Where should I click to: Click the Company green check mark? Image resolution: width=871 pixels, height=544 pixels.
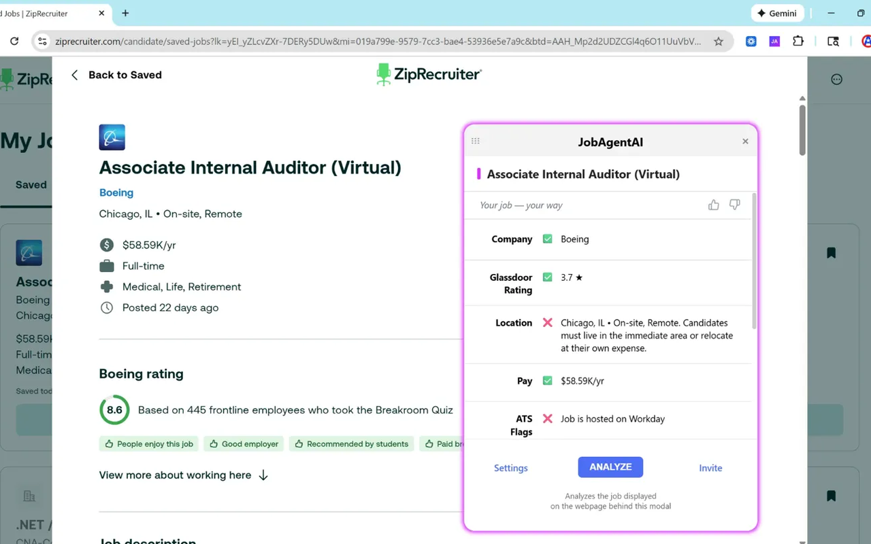547,239
